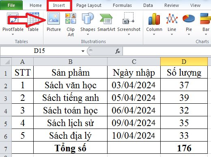Select cell with total 176
The image size is (211, 157).
184,148
